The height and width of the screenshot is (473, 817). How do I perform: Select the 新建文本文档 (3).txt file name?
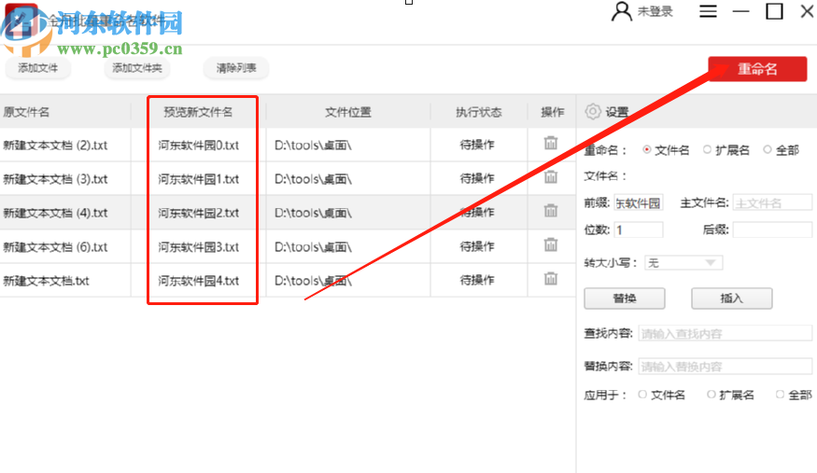tap(55, 179)
